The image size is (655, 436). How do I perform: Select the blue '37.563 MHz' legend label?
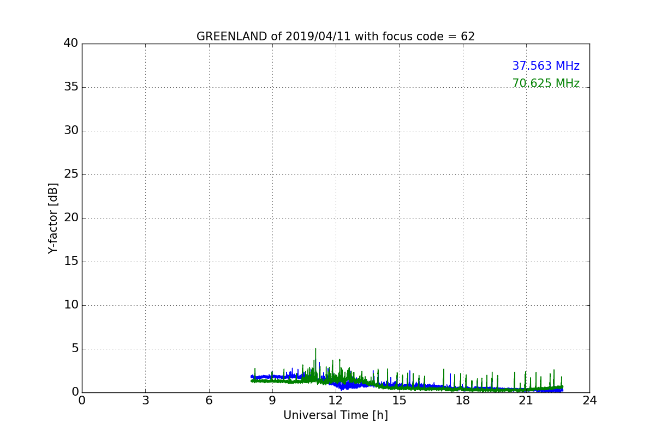(x=546, y=66)
